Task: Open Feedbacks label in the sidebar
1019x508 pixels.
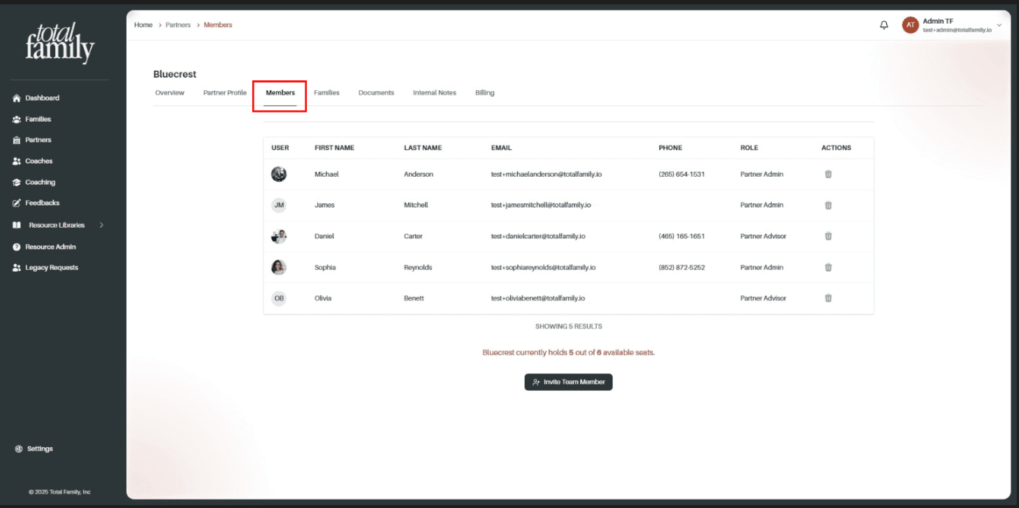Action: [43, 203]
